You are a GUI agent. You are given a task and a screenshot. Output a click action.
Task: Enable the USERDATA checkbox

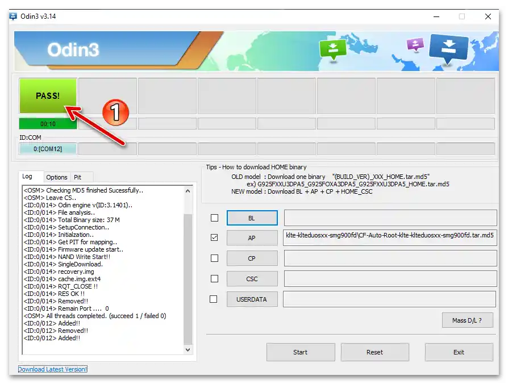(214, 299)
